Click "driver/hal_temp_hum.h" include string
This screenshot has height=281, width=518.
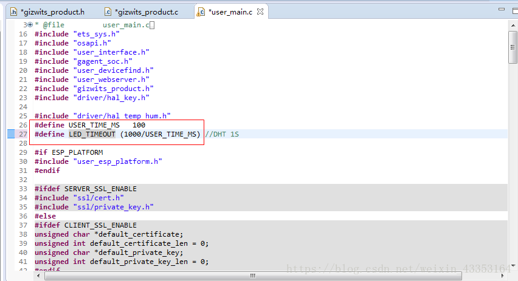(122, 116)
